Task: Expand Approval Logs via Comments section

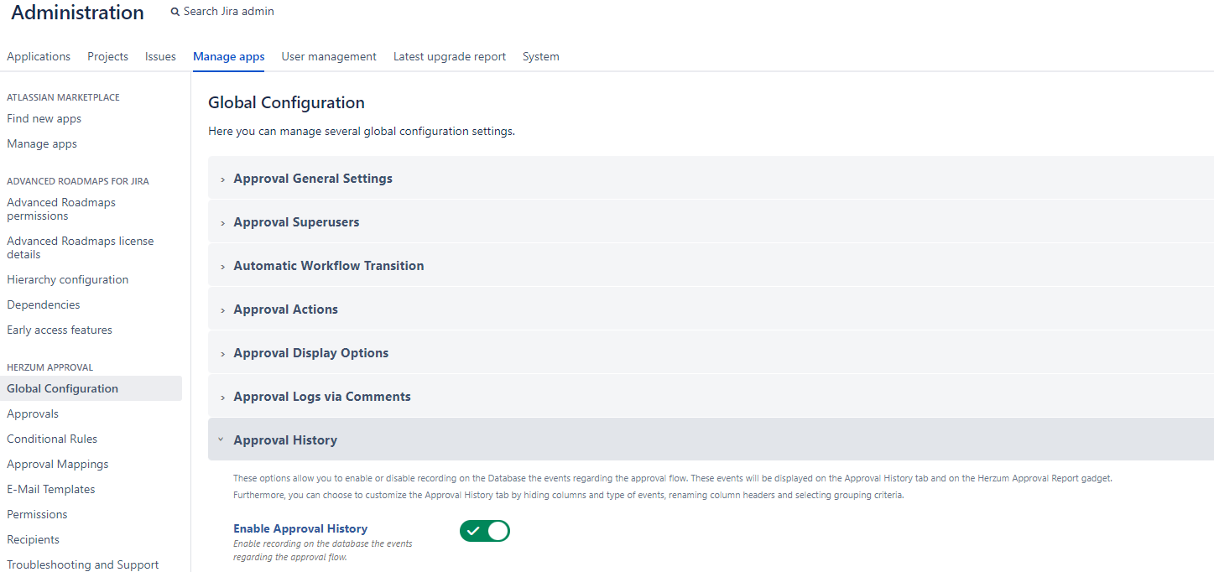Action: click(x=321, y=397)
